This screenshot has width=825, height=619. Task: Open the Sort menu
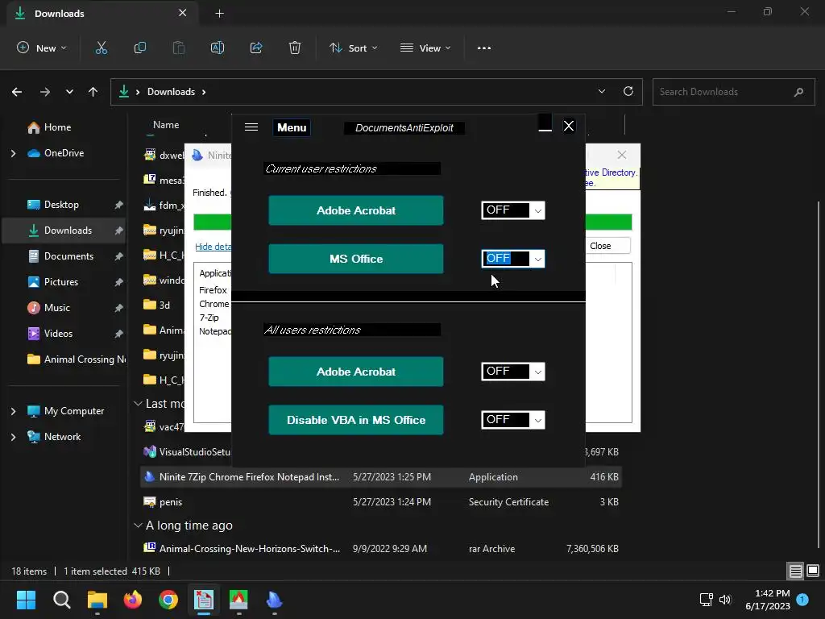tap(354, 48)
